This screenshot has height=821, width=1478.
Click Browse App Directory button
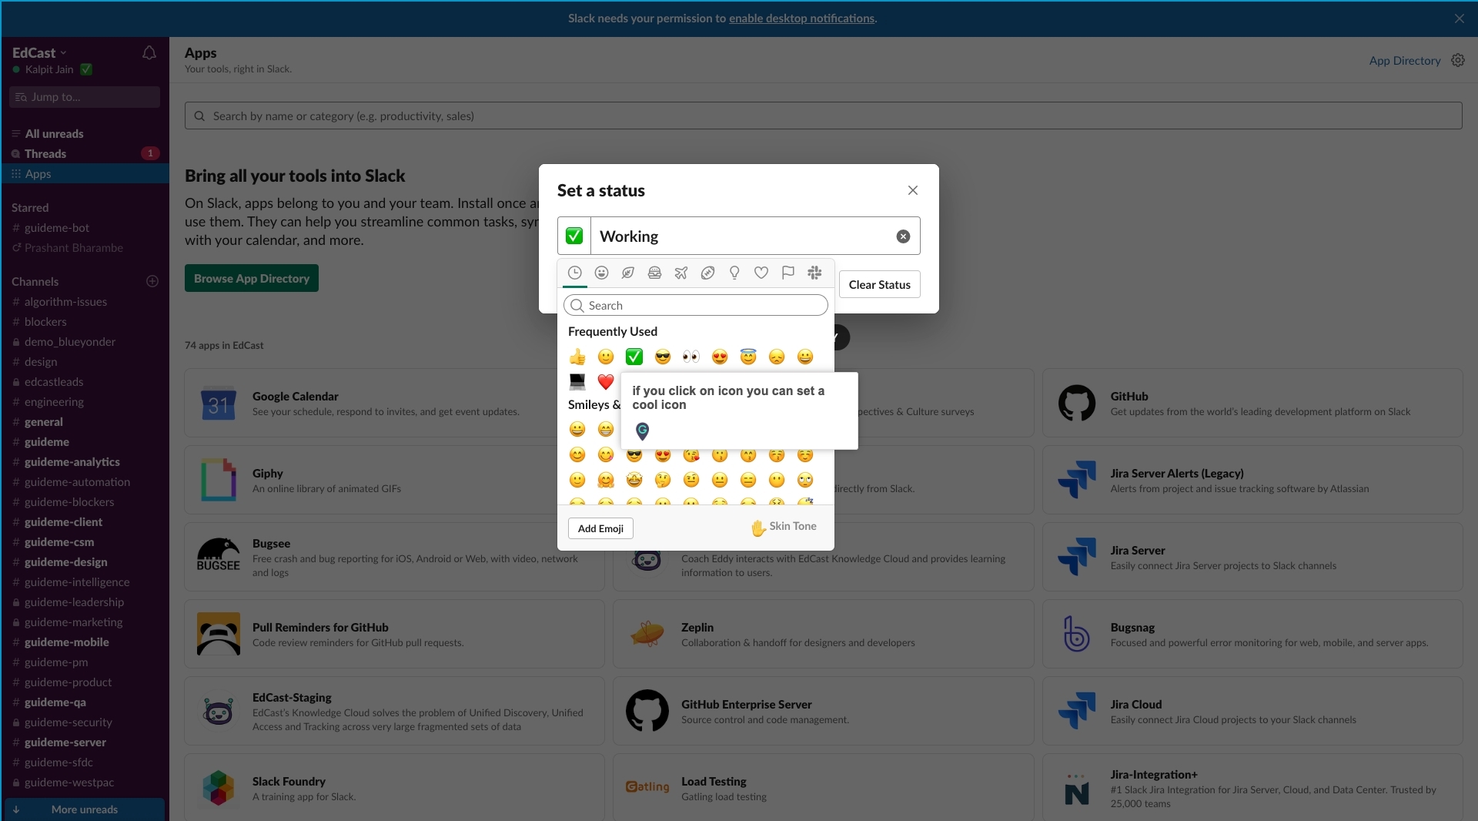click(251, 278)
